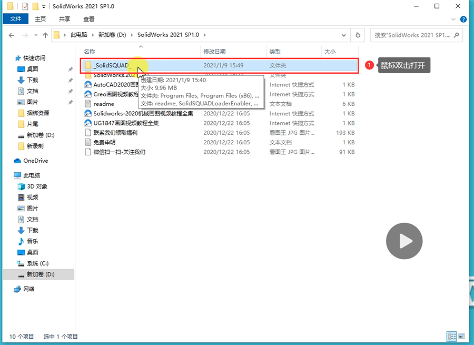474x345 pixels.
Task: Sort files by the 修改日期 column header
Action: [x=214, y=52]
